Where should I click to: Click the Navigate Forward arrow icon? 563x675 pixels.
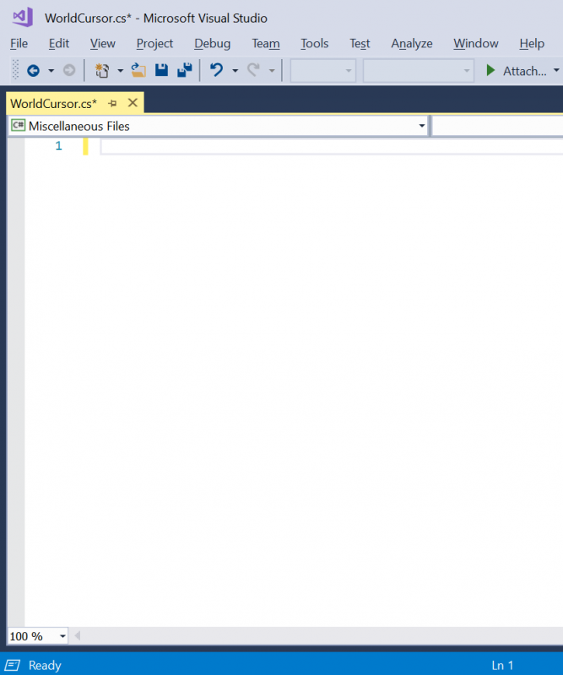[x=69, y=70]
